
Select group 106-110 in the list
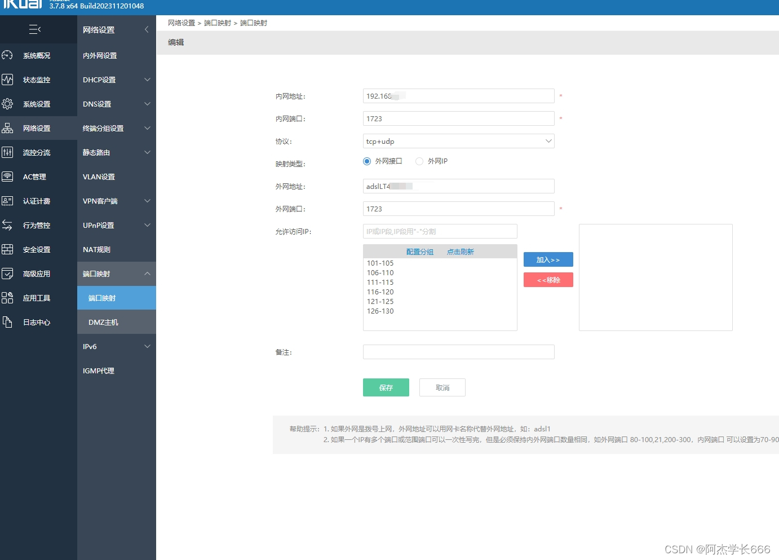(380, 273)
